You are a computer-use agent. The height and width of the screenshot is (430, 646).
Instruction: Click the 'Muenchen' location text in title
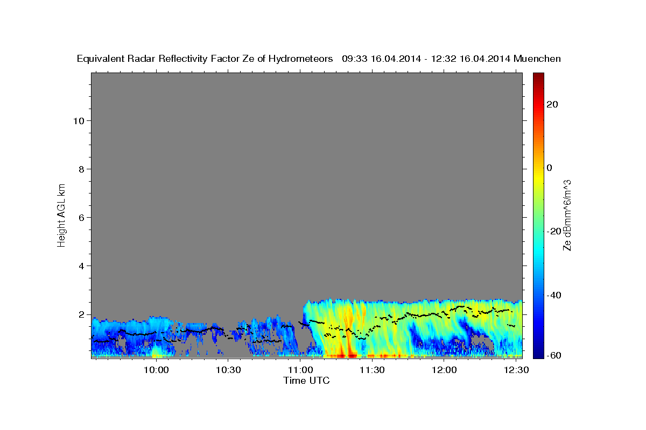point(537,59)
